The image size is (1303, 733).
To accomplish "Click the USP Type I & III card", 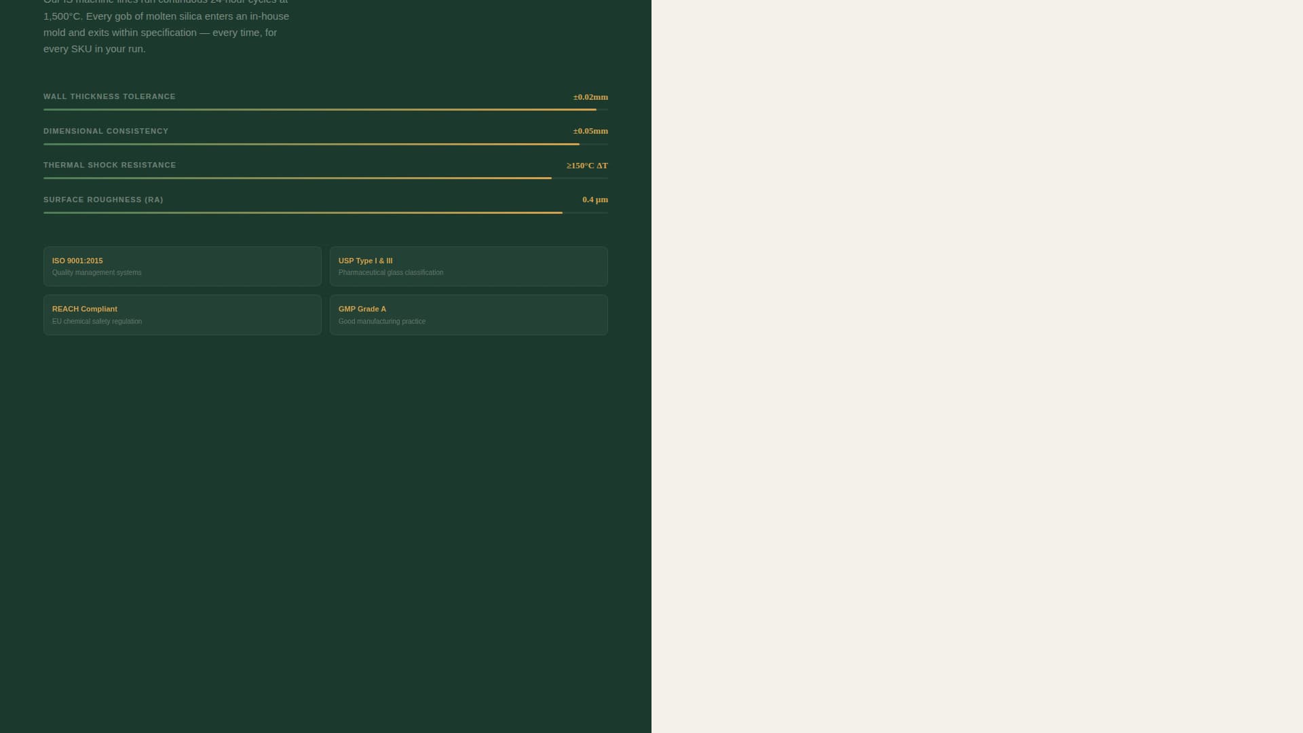I will coord(468,266).
